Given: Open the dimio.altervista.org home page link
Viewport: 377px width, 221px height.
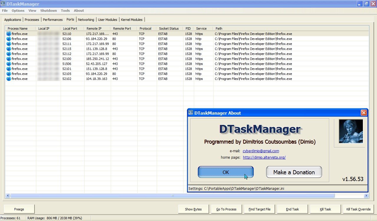Looking at the screenshot, I should [x=264, y=158].
